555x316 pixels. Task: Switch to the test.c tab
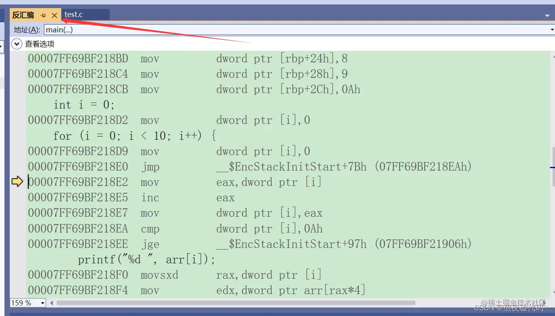pyautogui.click(x=73, y=15)
